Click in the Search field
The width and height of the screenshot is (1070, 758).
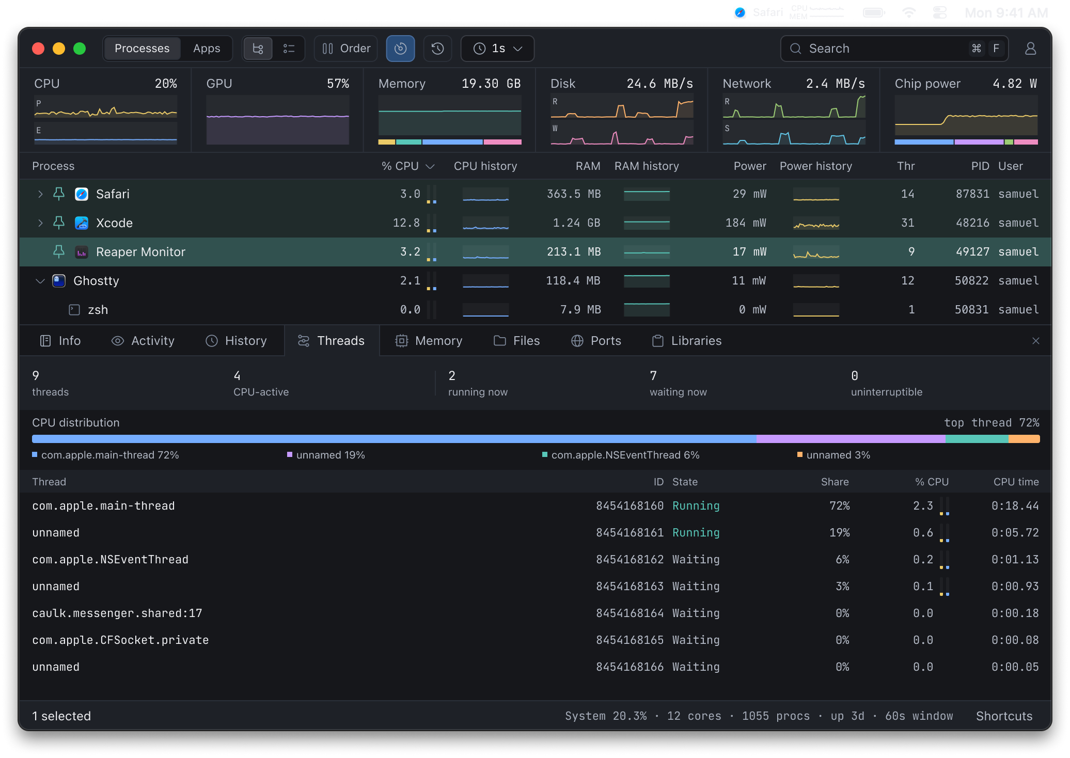[894, 49]
